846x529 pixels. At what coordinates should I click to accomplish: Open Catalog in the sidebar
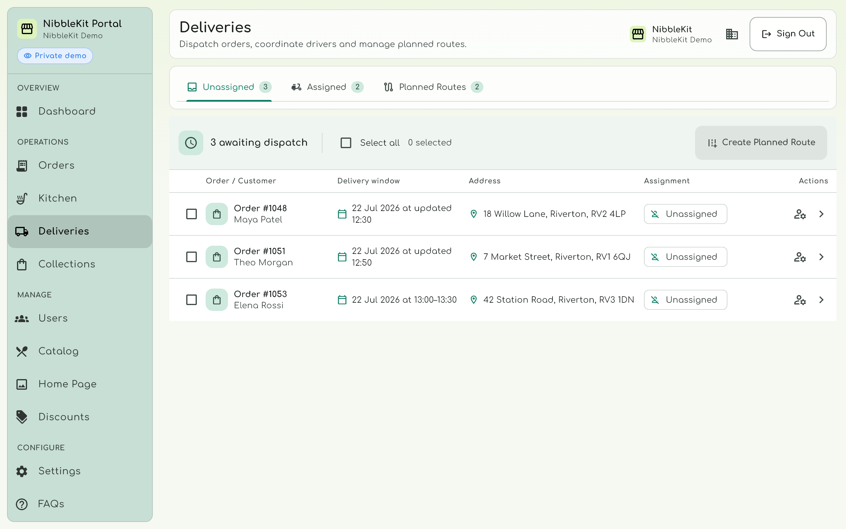point(80,351)
